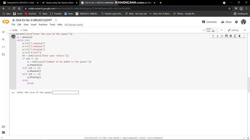Go back in browser history

click(4, 9)
